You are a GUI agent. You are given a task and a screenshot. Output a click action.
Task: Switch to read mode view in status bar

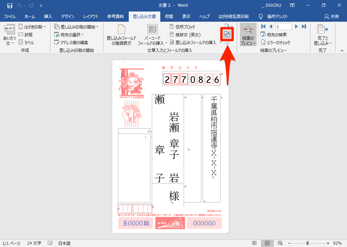(x=254, y=243)
